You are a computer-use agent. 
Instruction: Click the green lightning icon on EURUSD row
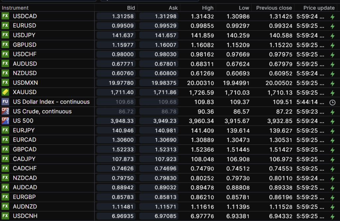(332, 26)
